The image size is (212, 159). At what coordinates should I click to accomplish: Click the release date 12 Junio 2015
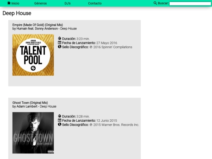[107, 121]
